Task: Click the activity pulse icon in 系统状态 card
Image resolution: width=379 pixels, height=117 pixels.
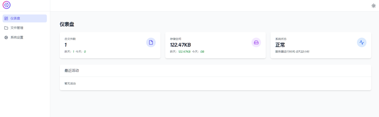Action: pos(362,42)
